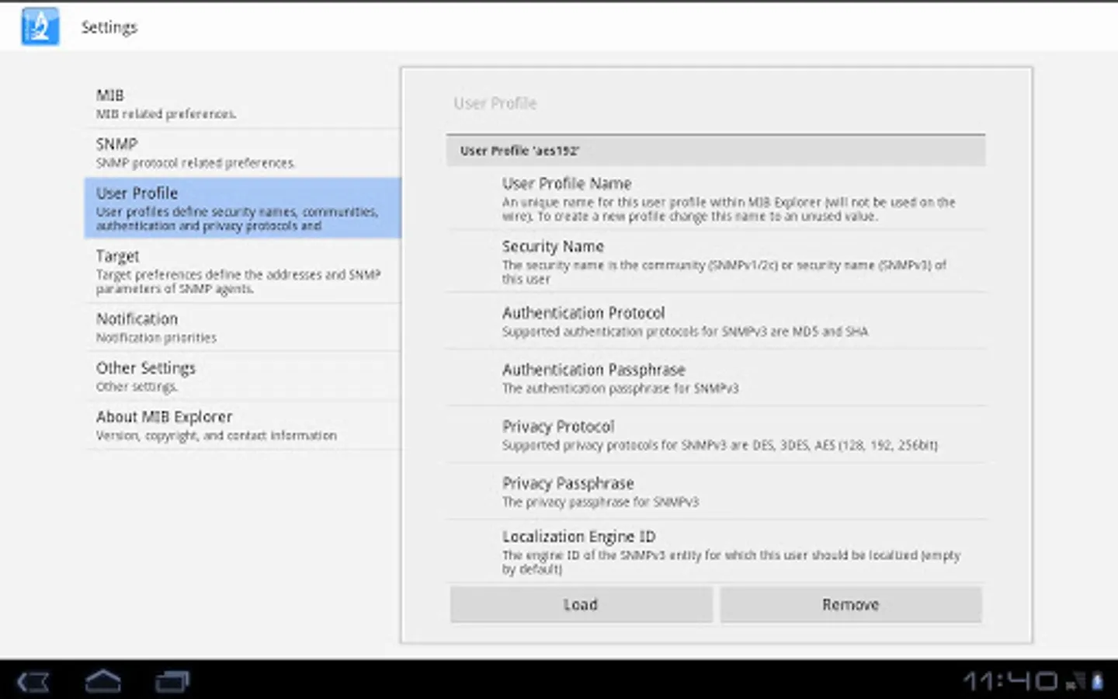Tap the MIB Explorer app icon

[x=40, y=26]
